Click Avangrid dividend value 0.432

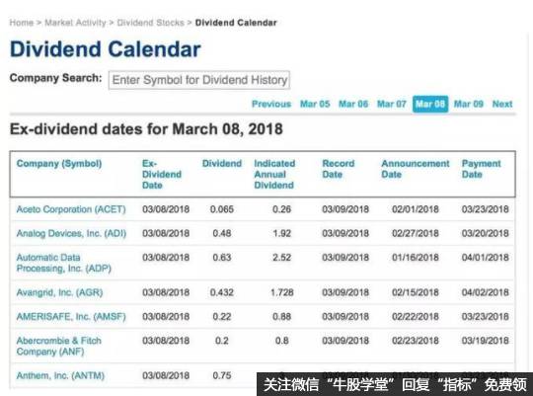click(222, 292)
